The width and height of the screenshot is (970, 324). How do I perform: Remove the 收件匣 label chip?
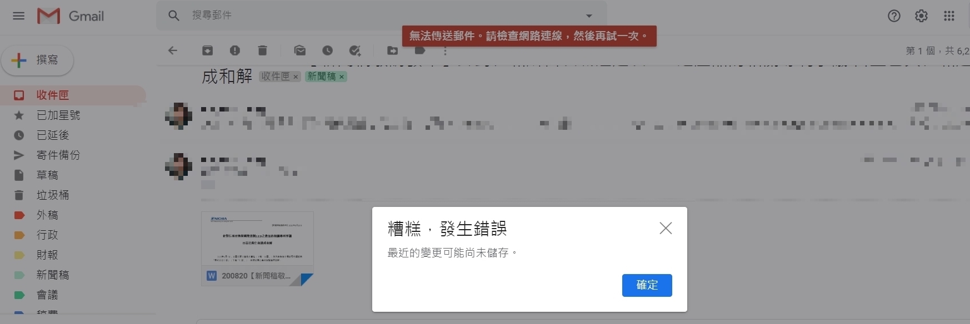[296, 77]
